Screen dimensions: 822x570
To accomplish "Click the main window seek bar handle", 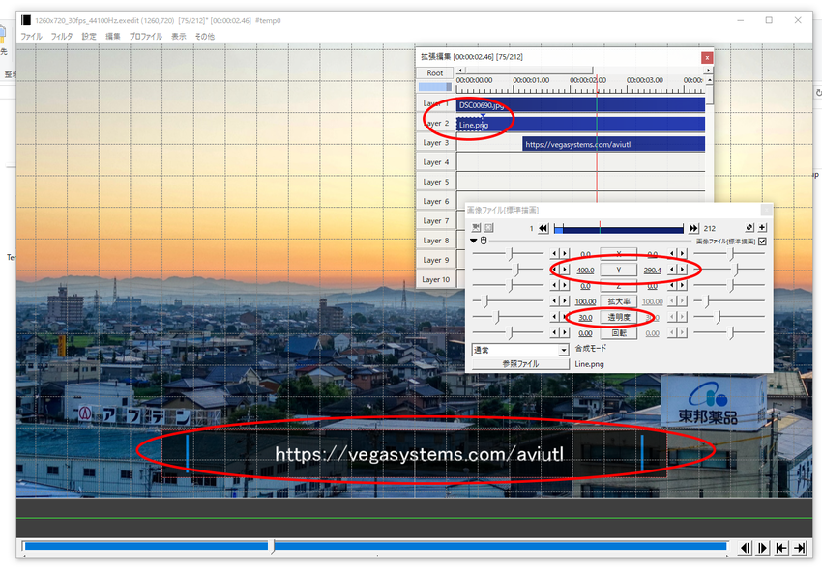I will click(x=272, y=546).
